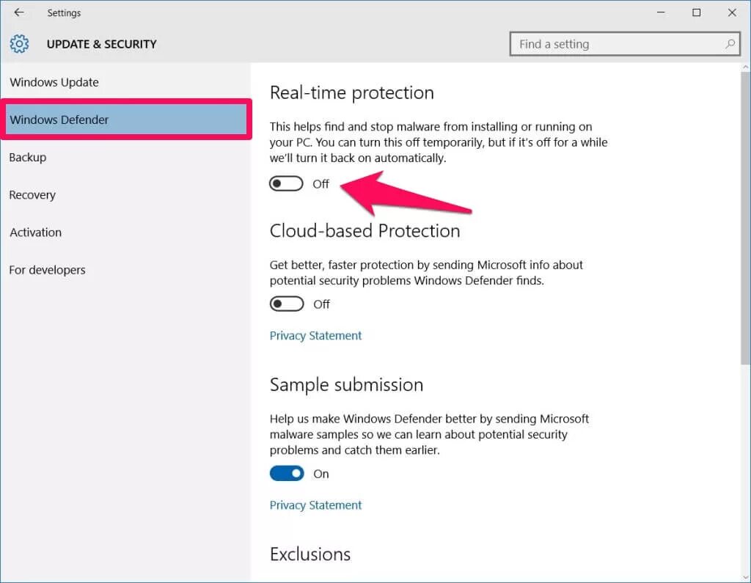Click the Settings gear icon
The height and width of the screenshot is (583, 751).
tap(19, 44)
